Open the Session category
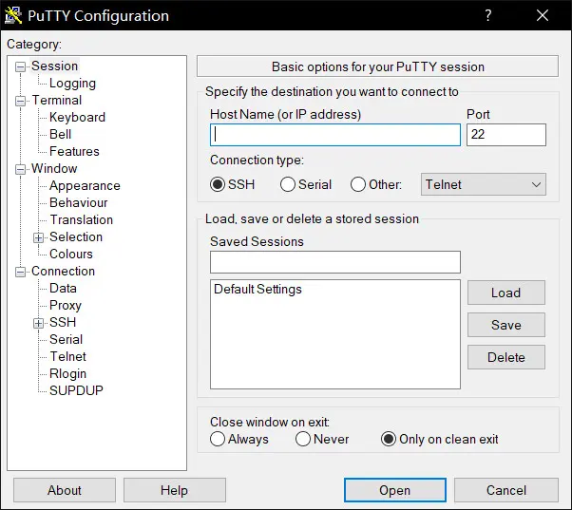The image size is (572, 510). pos(55,66)
